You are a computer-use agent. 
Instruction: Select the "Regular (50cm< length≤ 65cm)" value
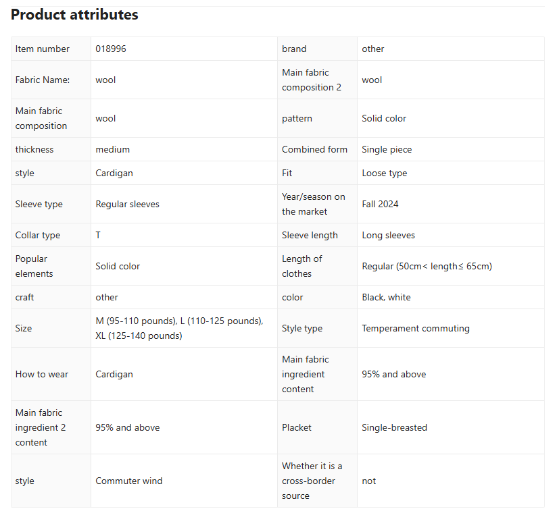click(x=427, y=266)
